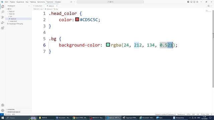Image resolution: width=214 pixels, height=120 pixels.
Task: Change indentation via Пробелов: 4
Action: (181, 114)
